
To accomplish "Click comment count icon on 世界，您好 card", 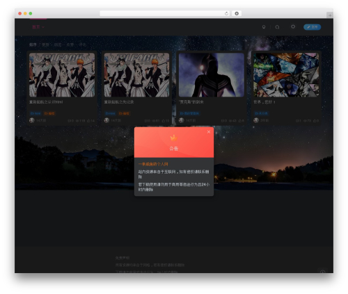I will 297,121.
